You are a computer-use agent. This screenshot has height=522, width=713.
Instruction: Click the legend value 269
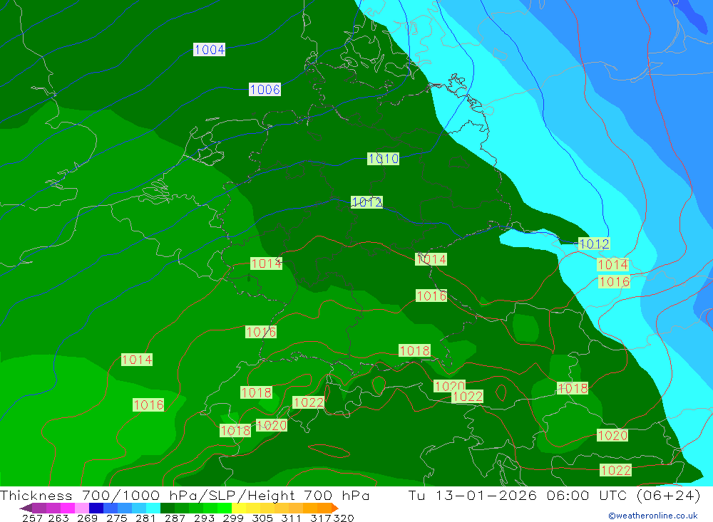(87, 518)
